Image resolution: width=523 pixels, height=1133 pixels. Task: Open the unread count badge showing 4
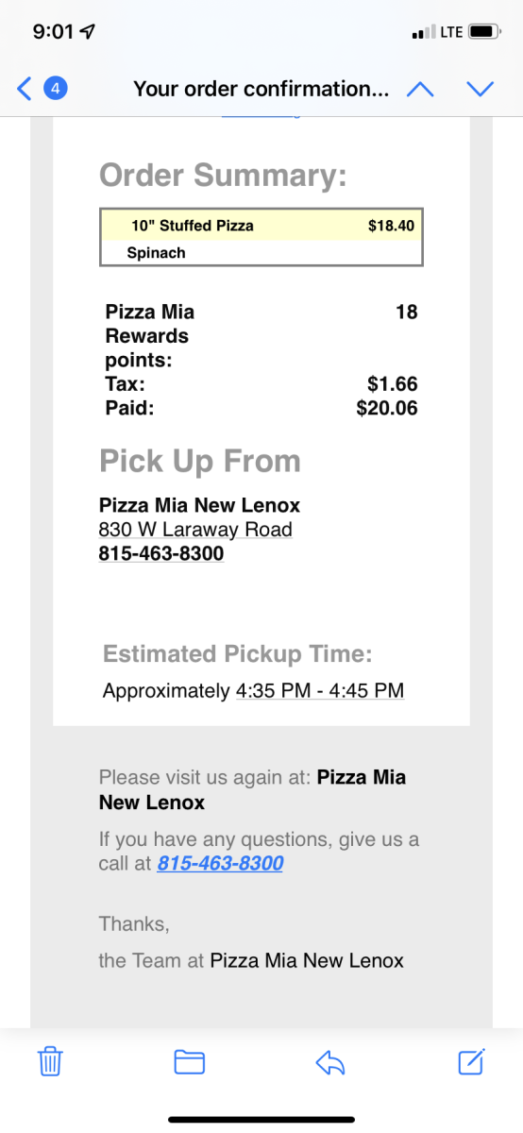pyautogui.click(x=56, y=89)
